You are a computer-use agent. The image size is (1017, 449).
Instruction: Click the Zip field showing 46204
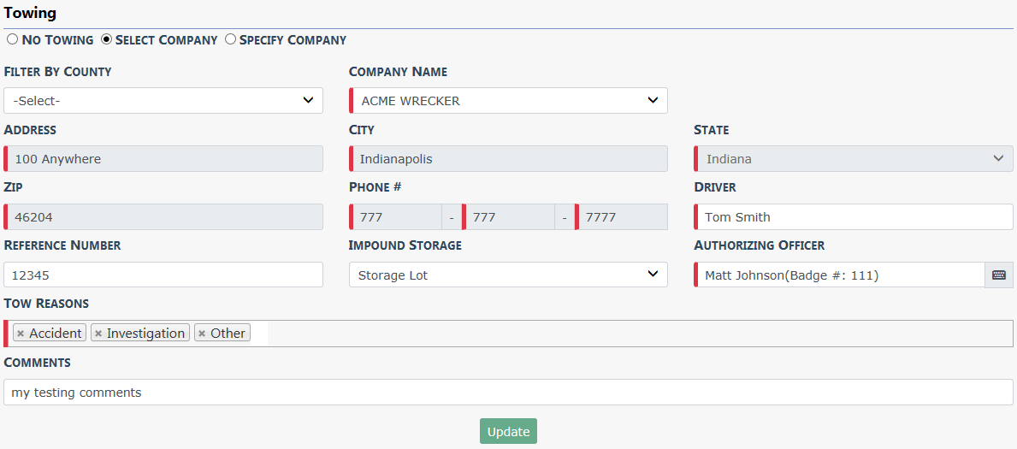click(163, 216)
